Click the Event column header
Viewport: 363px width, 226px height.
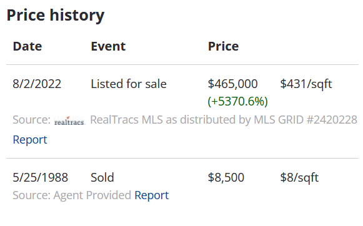click(x=108, y=46)
